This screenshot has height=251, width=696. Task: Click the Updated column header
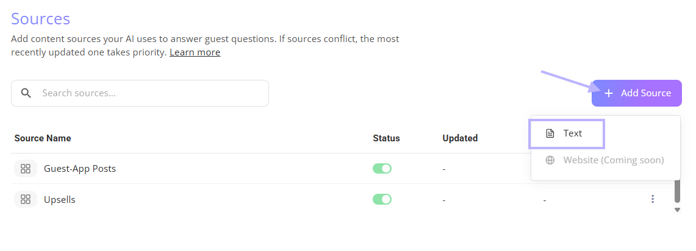click(x=460, y=138)
